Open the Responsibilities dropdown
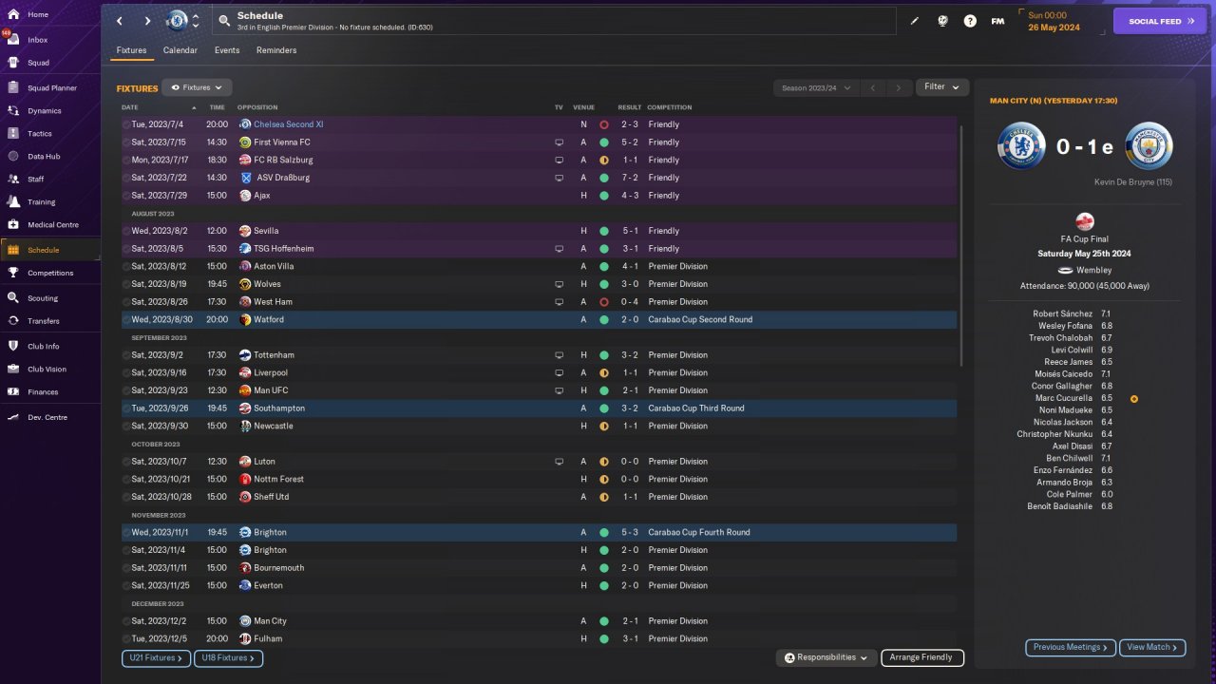 pos(826,657)
